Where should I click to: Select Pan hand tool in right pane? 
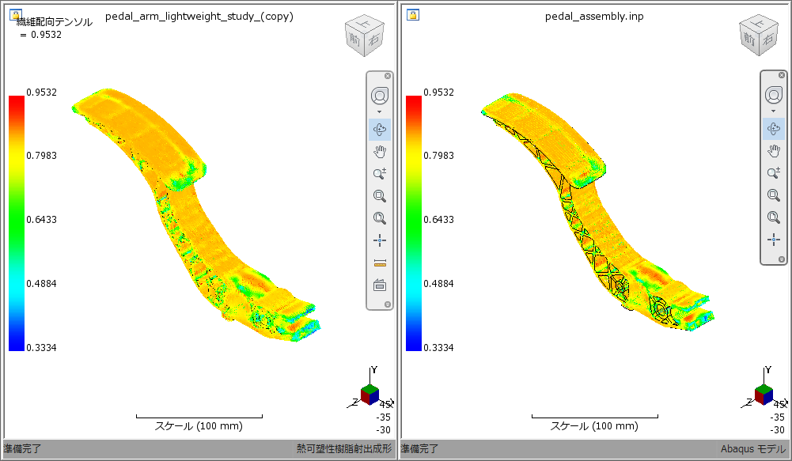(774, 150)
